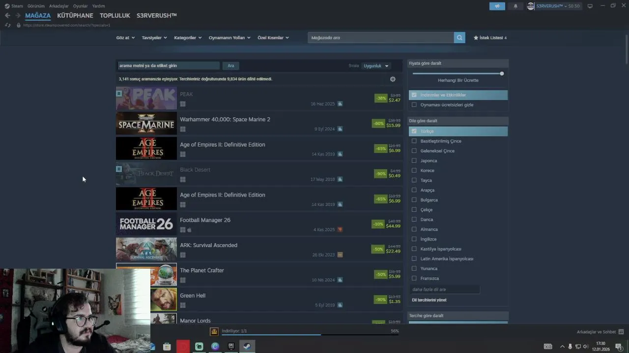Check the Almanca language filter
The image size is (629, 353).
coord(414,229)
